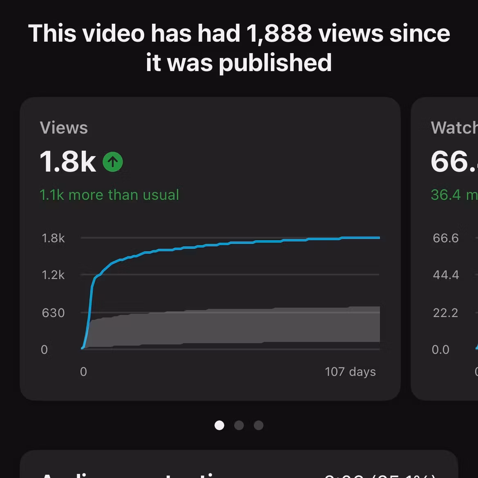Viewport: 478px width, 478px height.
Task: Tap the 1.2k y-axis gridline label
Action: tap(53, 275)
